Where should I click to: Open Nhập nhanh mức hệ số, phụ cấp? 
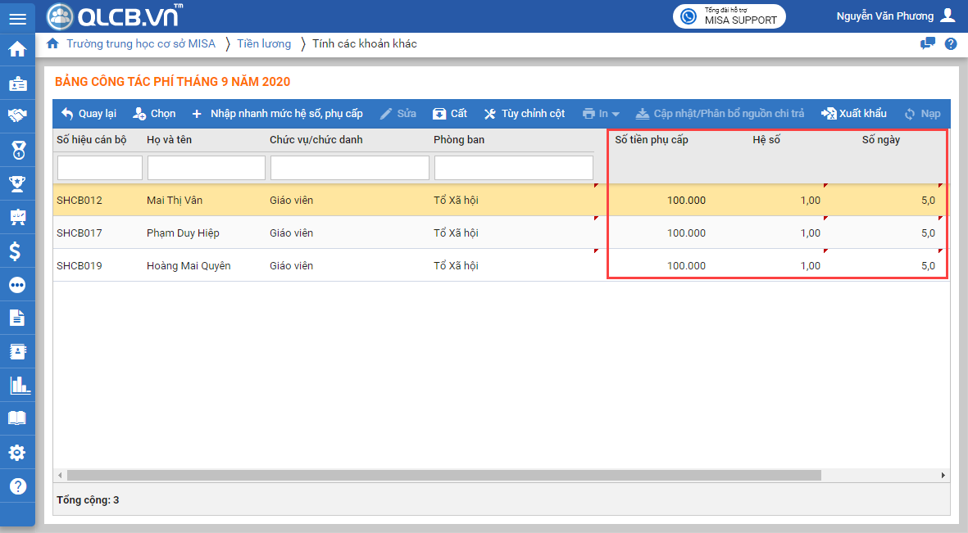277,114
